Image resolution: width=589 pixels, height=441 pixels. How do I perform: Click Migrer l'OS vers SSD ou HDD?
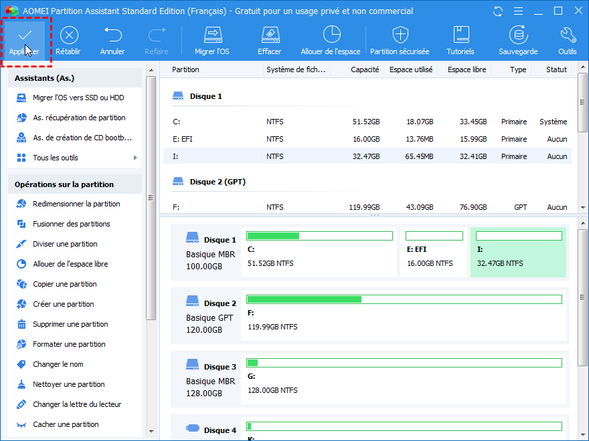[78, 98]
